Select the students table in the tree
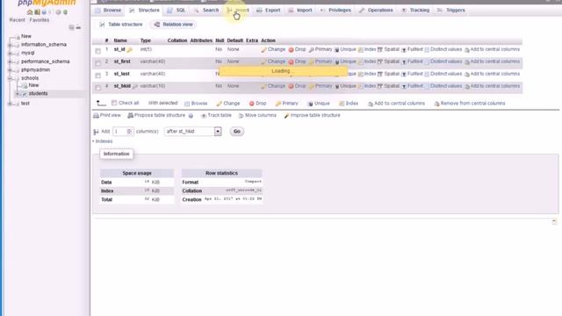 point(38,94)
